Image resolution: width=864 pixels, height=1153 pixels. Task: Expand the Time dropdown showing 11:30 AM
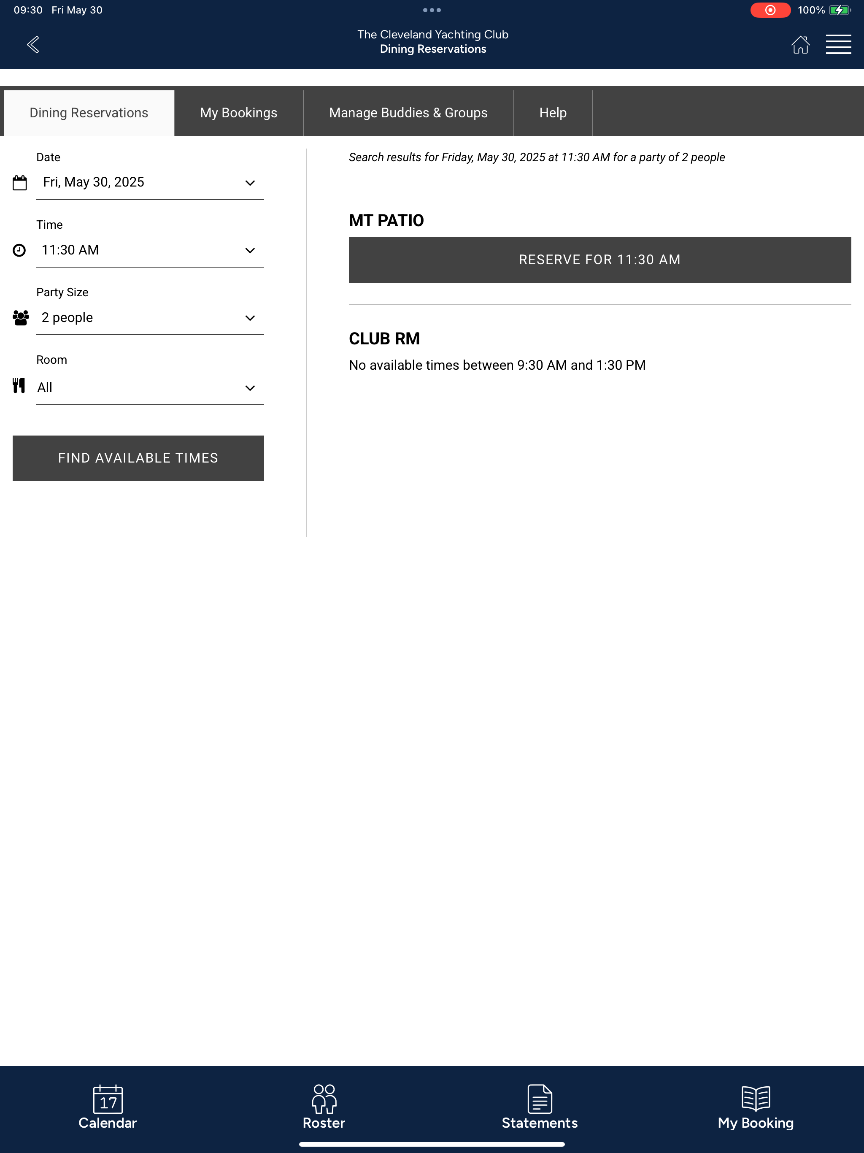150,250
